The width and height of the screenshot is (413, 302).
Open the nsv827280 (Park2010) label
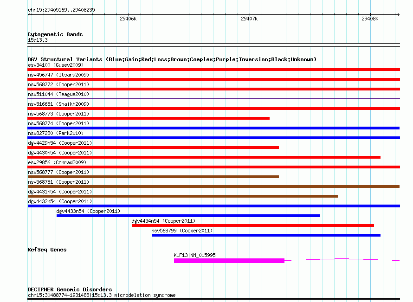click(56, 133)
